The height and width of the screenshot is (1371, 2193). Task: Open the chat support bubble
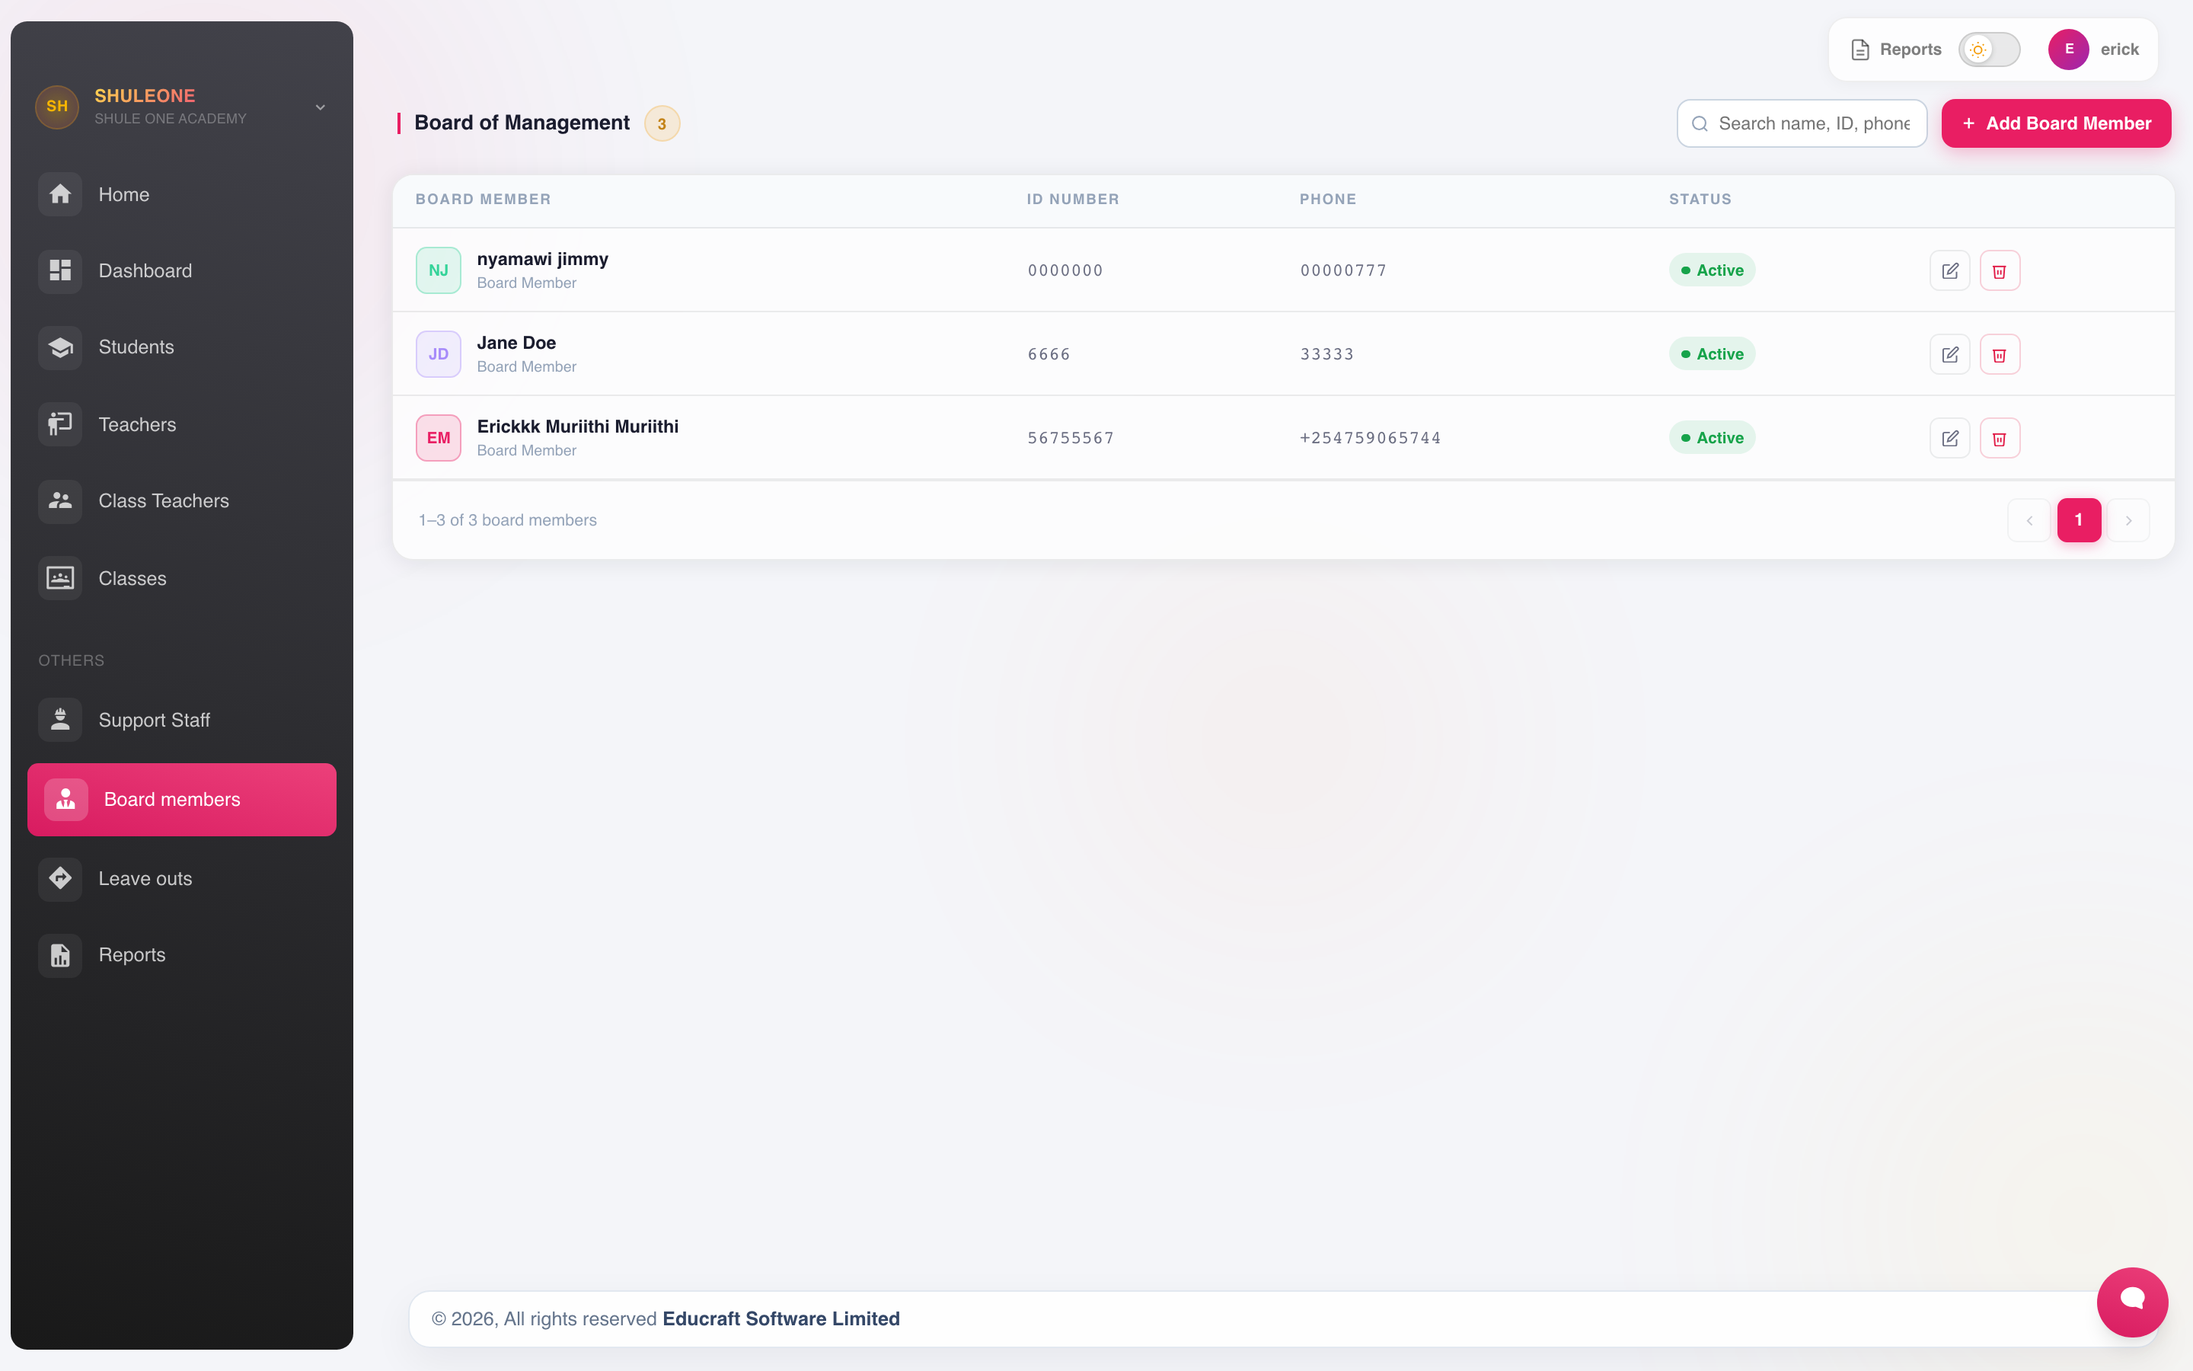pos(2132,1301)
